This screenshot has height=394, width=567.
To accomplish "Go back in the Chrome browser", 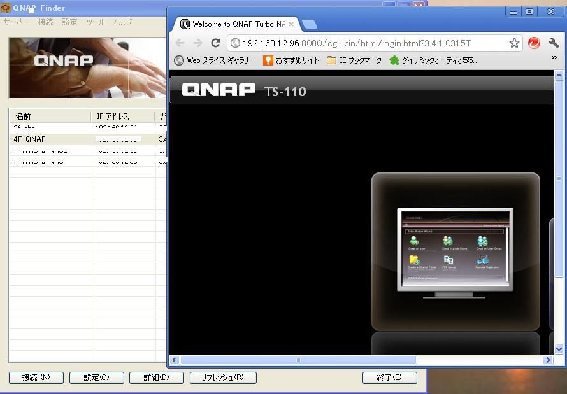I will coord(180,43).
